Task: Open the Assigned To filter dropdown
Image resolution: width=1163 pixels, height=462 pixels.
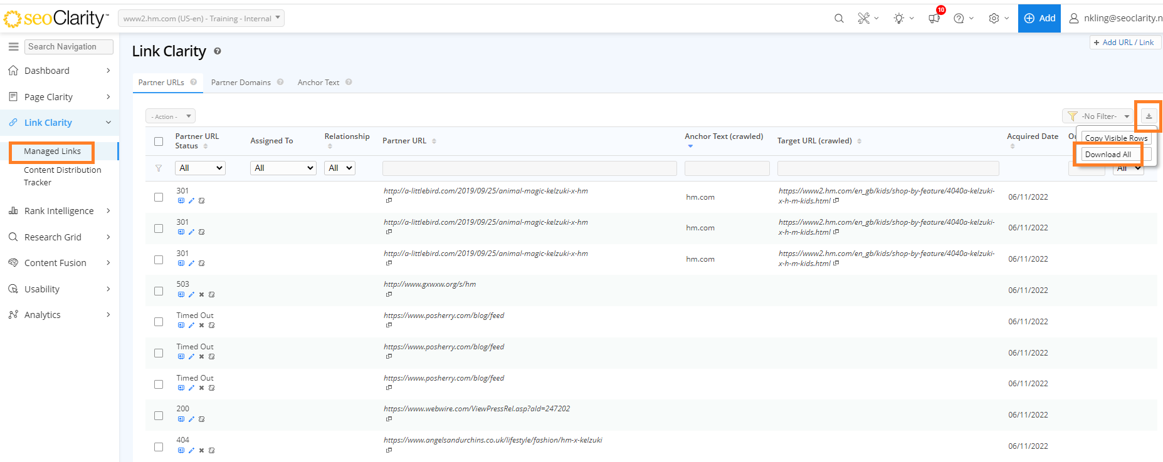Action: [x=283, y=168]
